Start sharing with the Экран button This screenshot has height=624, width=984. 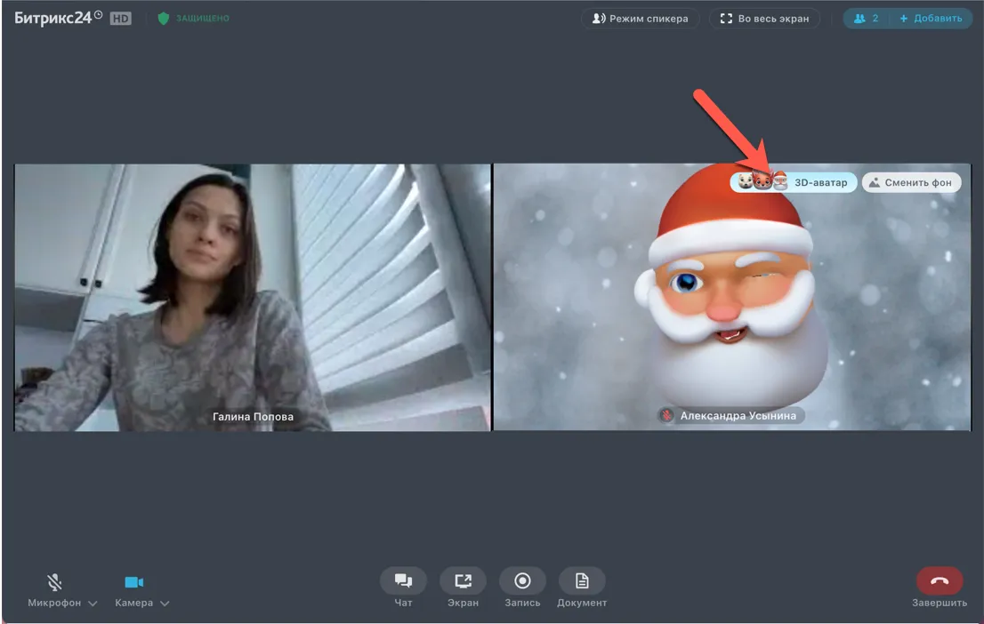click(464, 580)
